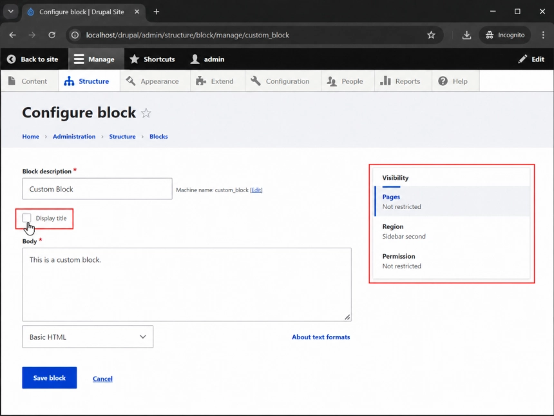Open the Help admin menu

pos(455,81)
